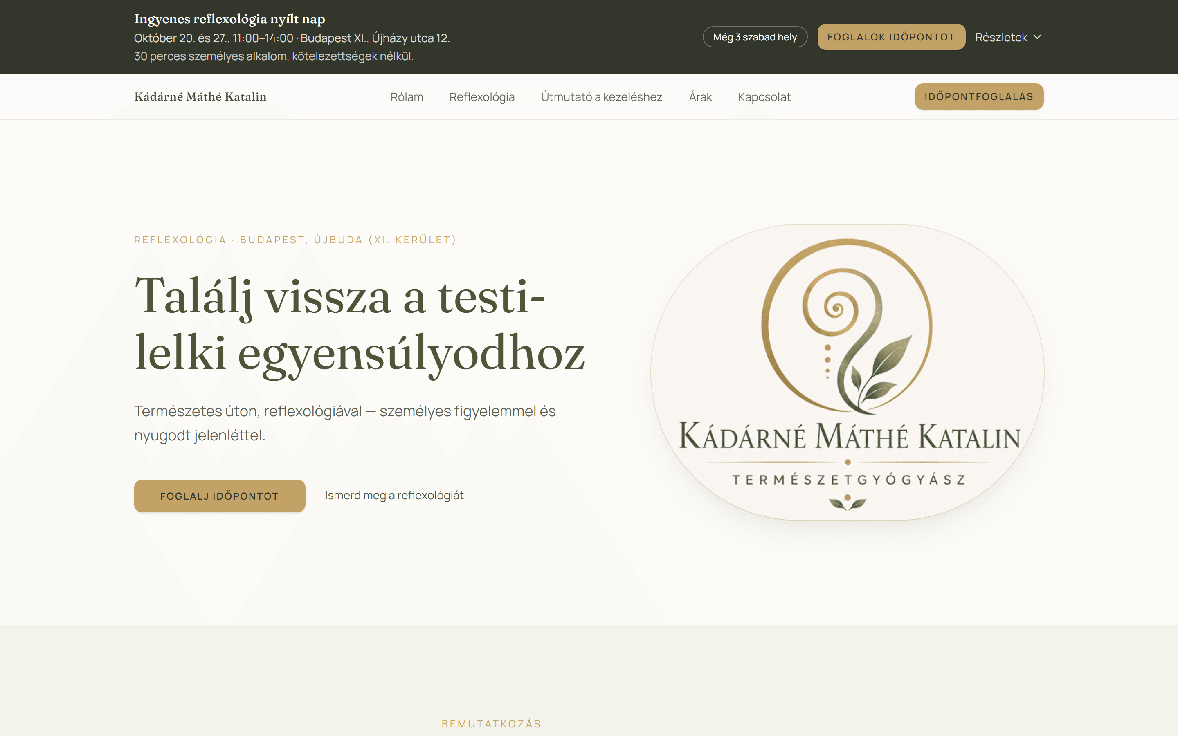Click the Természetgyógyász logo image
1178x736 pixels.
click(x=848, y=372)
